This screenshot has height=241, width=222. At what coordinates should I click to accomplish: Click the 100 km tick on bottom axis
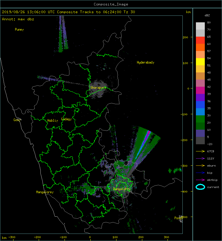115,237
